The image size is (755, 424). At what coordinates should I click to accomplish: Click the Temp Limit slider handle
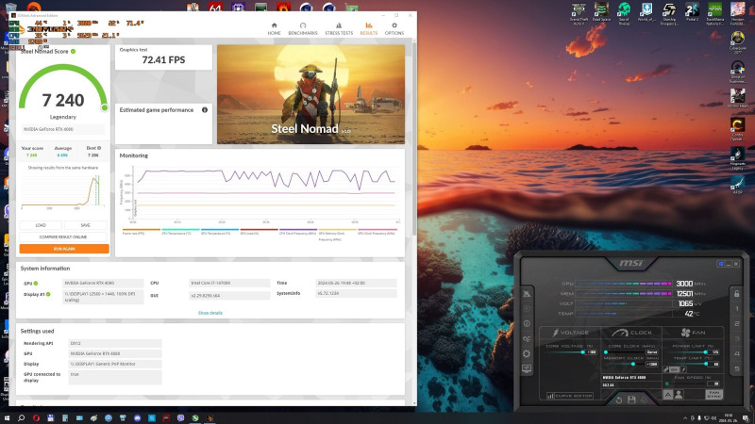tap(706, 364)
